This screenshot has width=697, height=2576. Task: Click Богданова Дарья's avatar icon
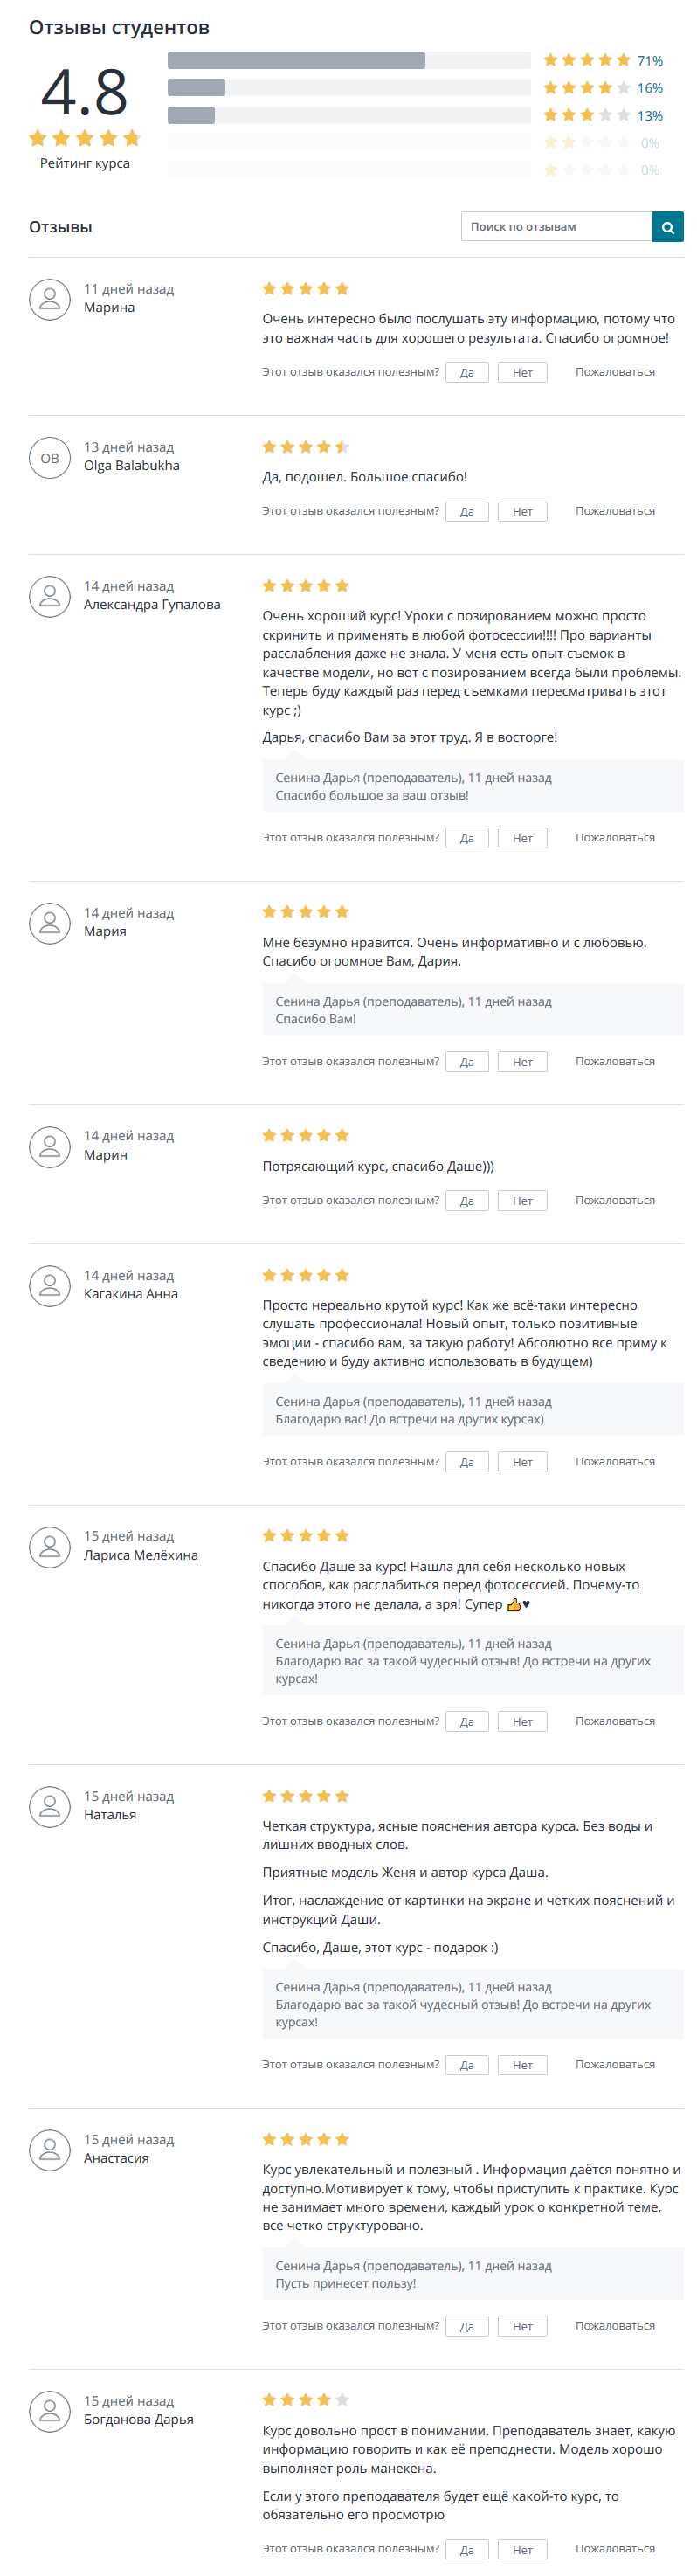(49, 2411)
